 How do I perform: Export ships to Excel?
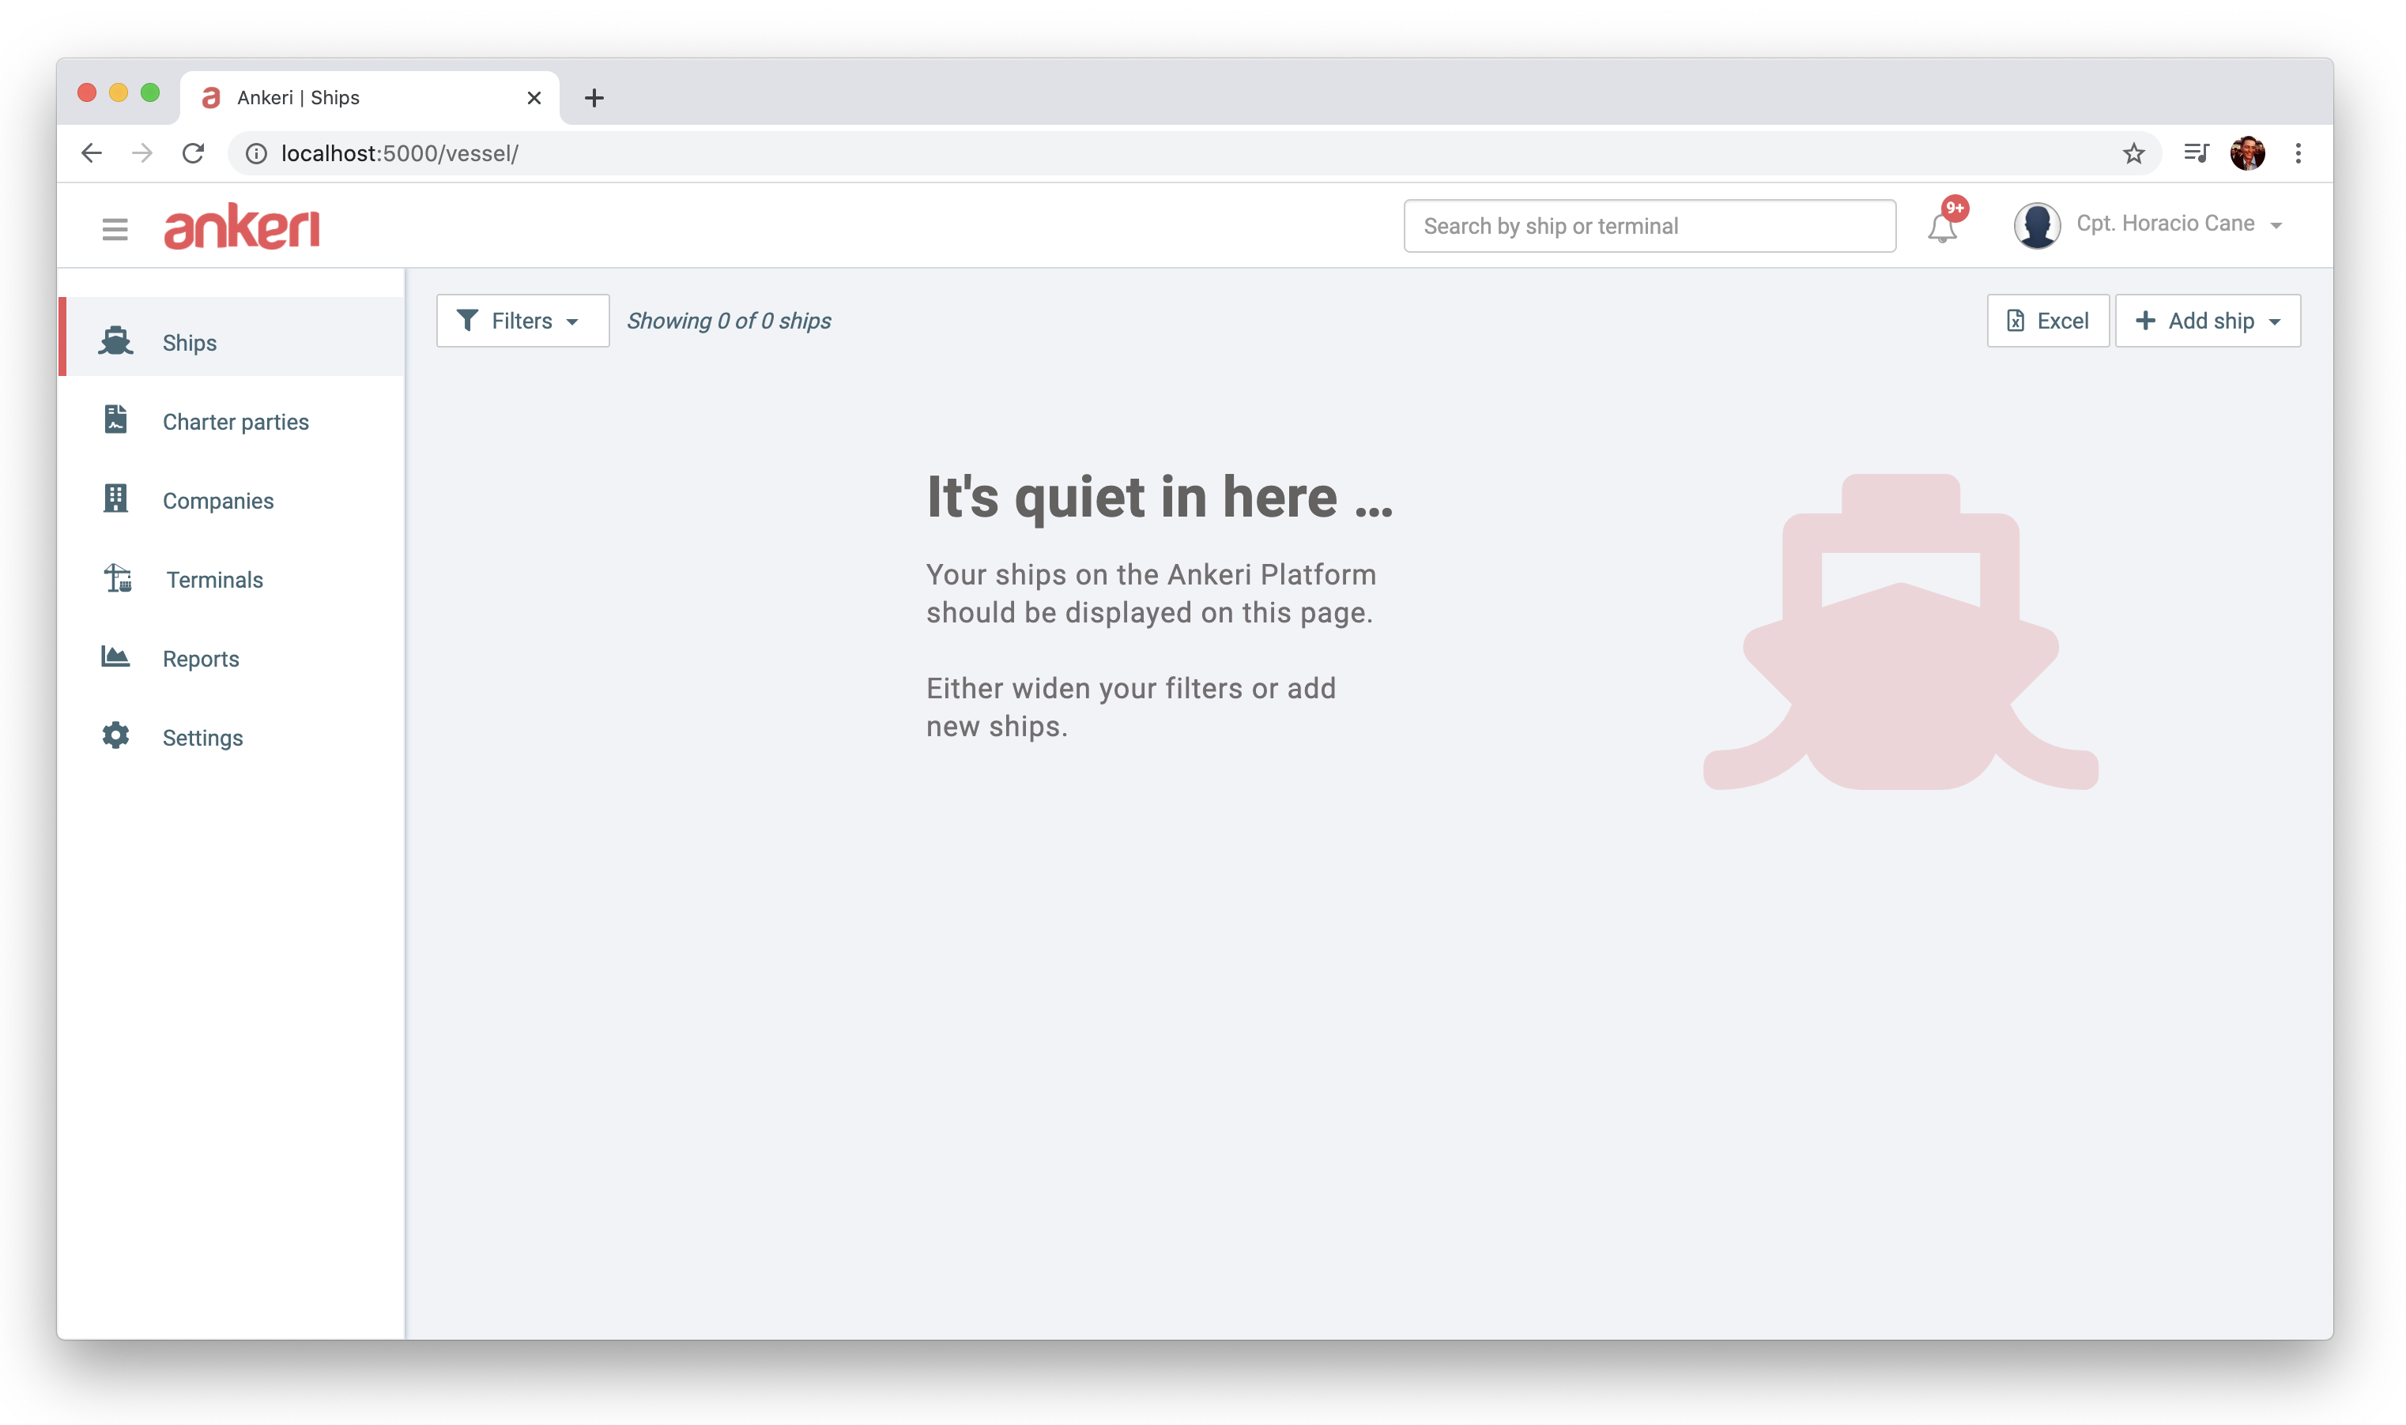click(x=2048, y=321)
